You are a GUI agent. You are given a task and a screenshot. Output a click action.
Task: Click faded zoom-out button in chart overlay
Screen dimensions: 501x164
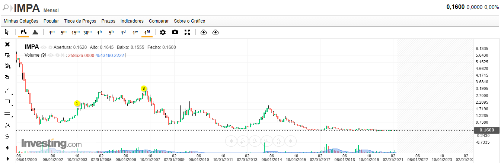254,141
